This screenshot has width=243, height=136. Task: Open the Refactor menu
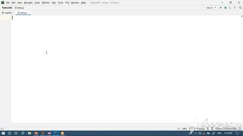tap(46, 3)
